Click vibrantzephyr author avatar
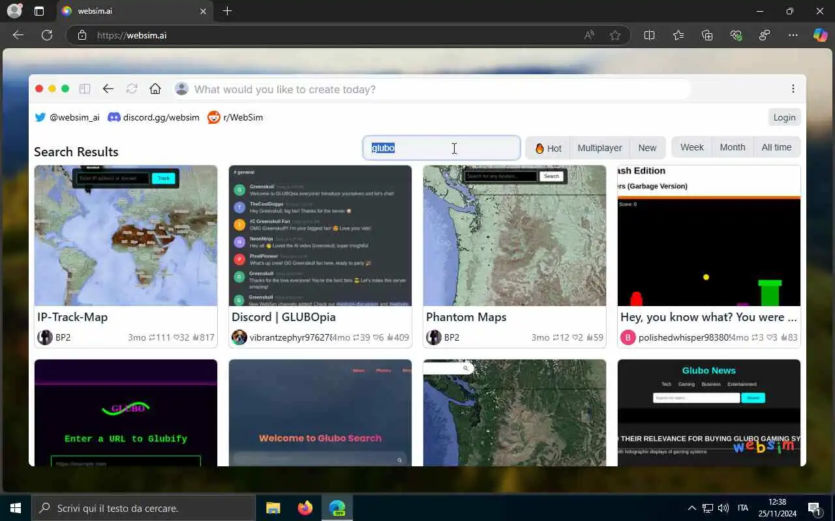The image size is (835, 521). pos(239,337)
